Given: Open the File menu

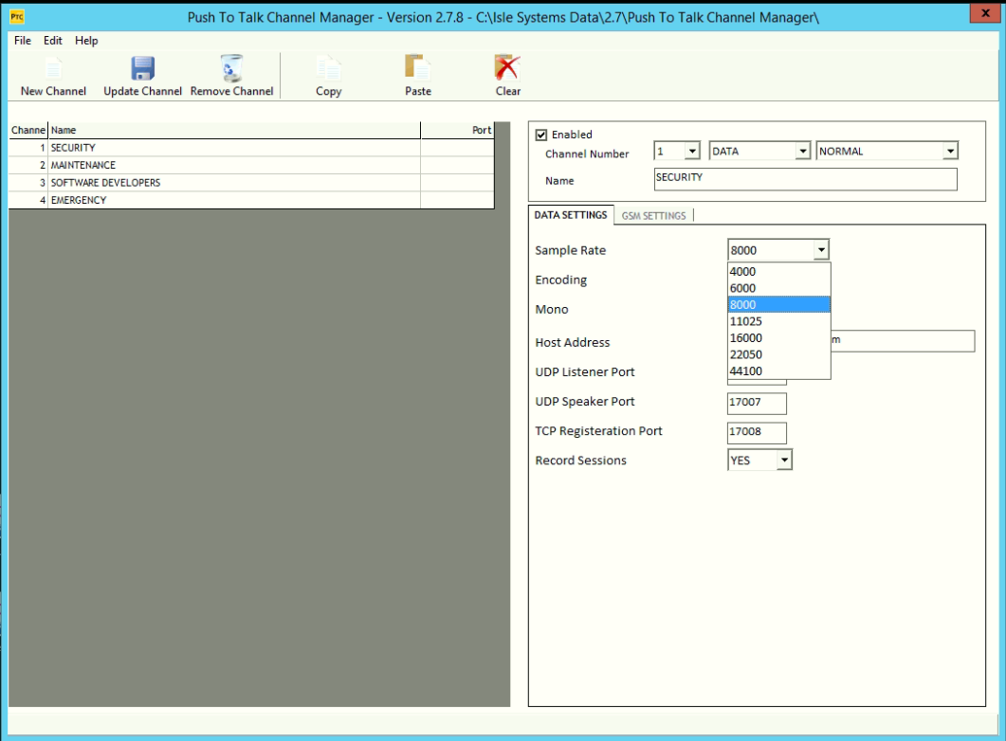Looking at the screenshot, I should click(23, 41).
